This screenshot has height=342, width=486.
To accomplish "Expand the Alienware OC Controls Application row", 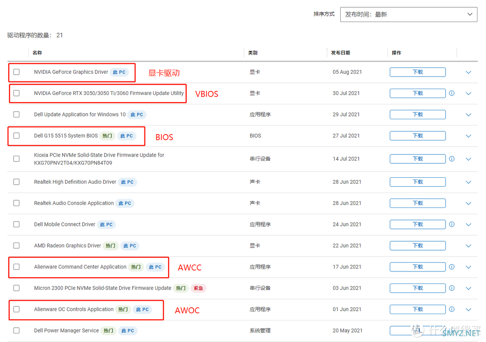I will click(x=468, y=310).
